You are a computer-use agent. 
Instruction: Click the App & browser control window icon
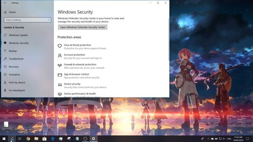tap(60, 75)
